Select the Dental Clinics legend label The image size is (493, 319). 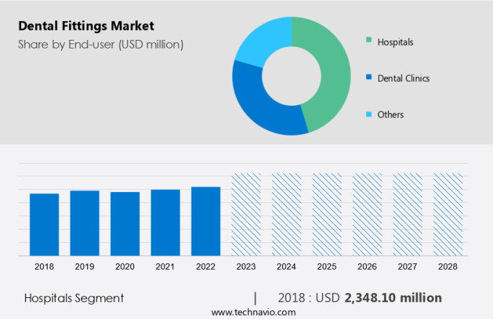403,78
